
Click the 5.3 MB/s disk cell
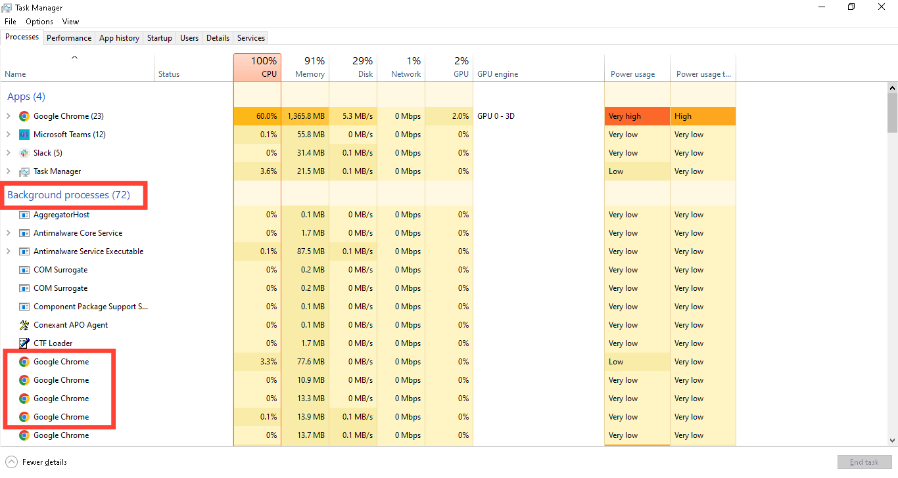pos(353,116)
